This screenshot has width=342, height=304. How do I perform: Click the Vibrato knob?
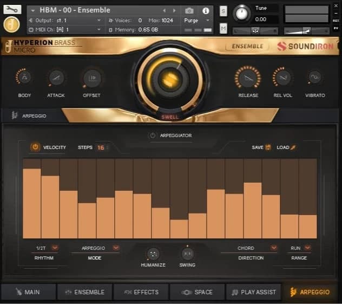tap(314, 77)
